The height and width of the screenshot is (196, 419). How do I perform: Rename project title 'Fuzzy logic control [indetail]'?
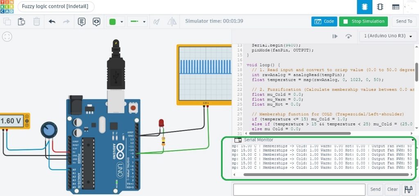[x=56, y=7]
